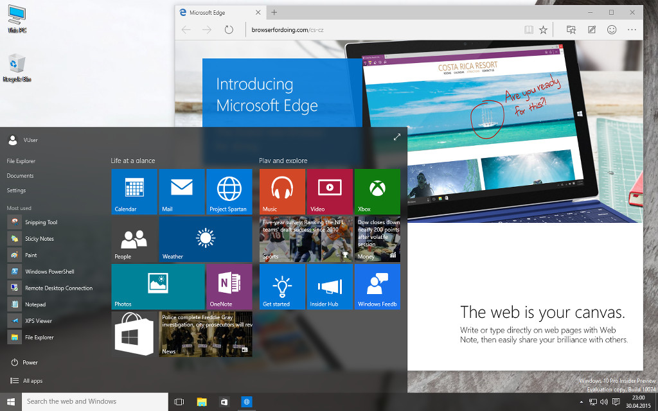Click the Windows Start button

coord(11,402)
